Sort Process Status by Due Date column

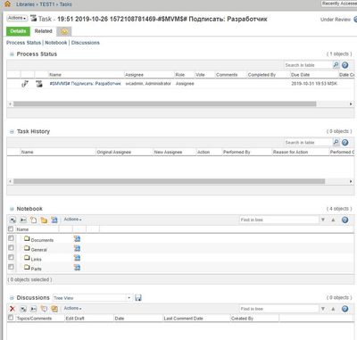click(x=301, y=75)
